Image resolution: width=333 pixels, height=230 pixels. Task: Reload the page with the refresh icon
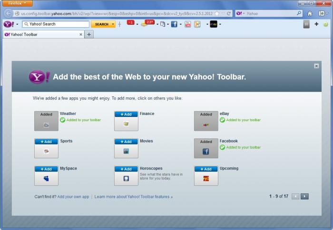[x=229, y=14]
